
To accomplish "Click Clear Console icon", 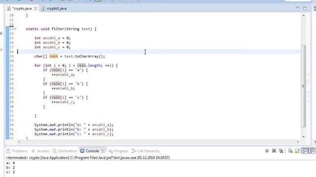I will point(290,151).
